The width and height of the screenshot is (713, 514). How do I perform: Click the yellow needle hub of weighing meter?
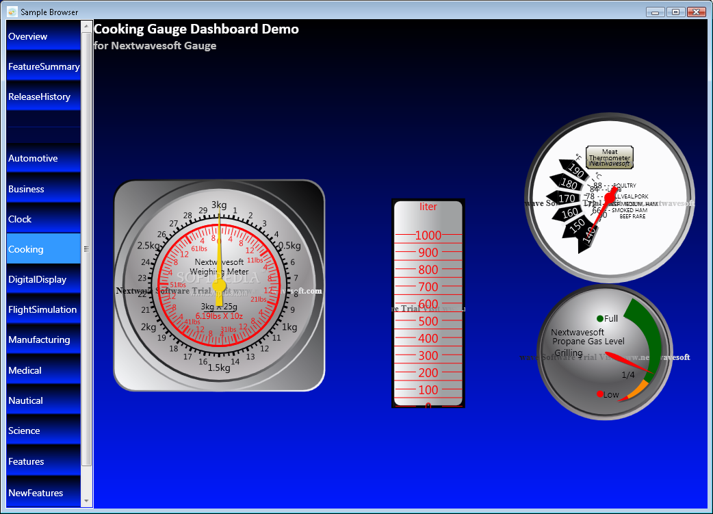point(219,285)
